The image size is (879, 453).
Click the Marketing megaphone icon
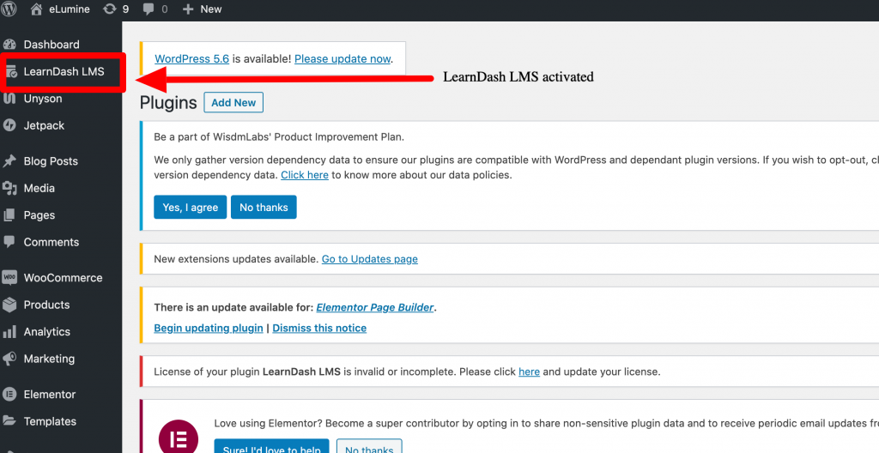tap(9, 359)
